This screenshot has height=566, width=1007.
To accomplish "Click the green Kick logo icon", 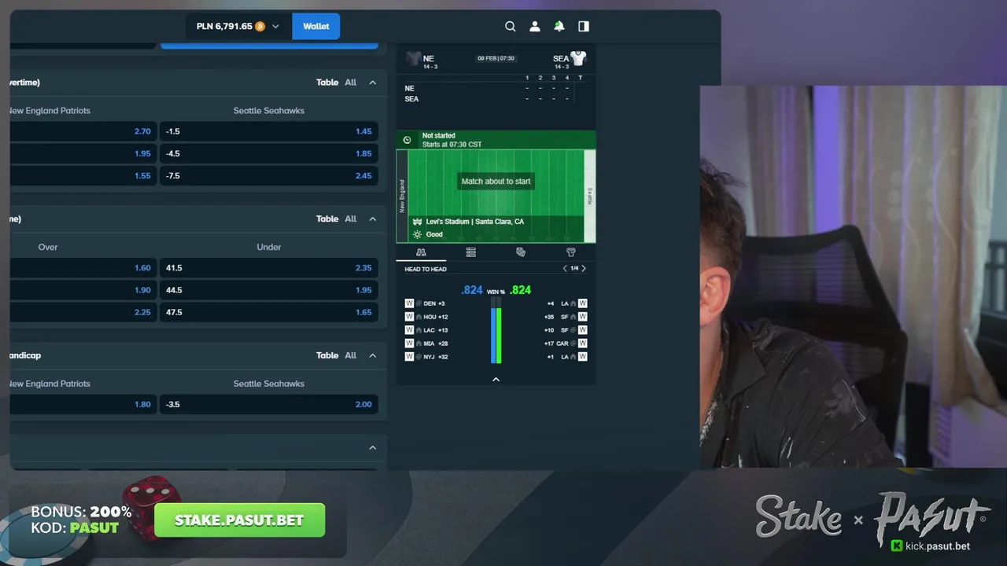I will coord(897,546).
